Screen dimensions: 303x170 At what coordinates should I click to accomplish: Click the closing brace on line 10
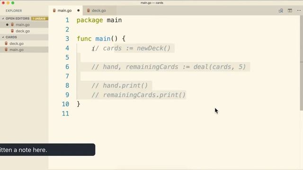[x=78, y=104]
